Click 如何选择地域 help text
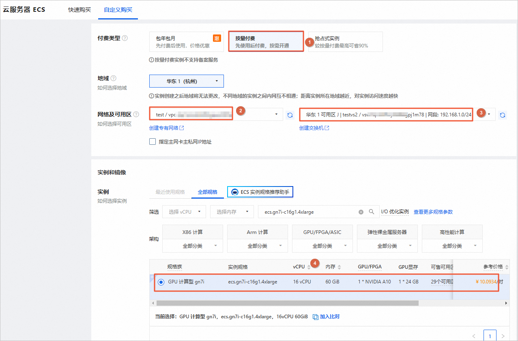Viewport: 518px width, 341px height. click(x=112, y=88)
